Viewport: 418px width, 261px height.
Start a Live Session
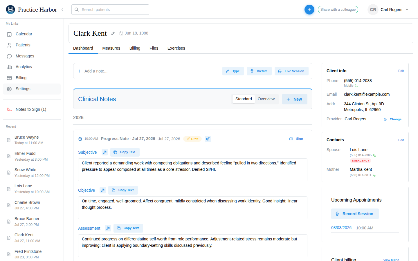[291, 71]
